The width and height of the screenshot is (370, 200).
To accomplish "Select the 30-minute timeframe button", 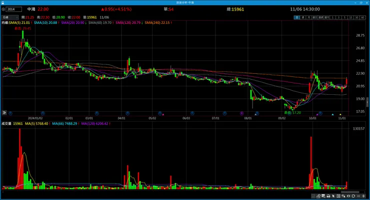I will click(357, 17).
